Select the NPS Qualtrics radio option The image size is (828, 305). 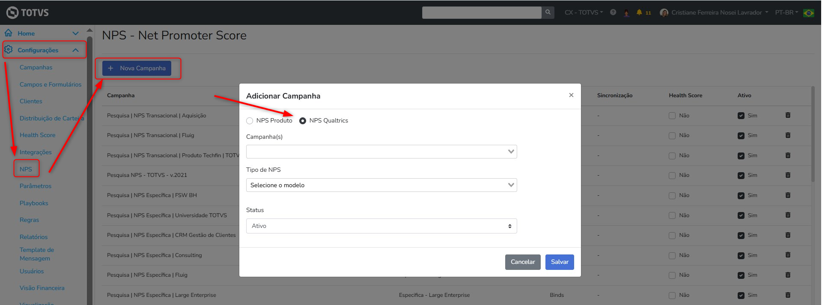[x=303, y=121]
